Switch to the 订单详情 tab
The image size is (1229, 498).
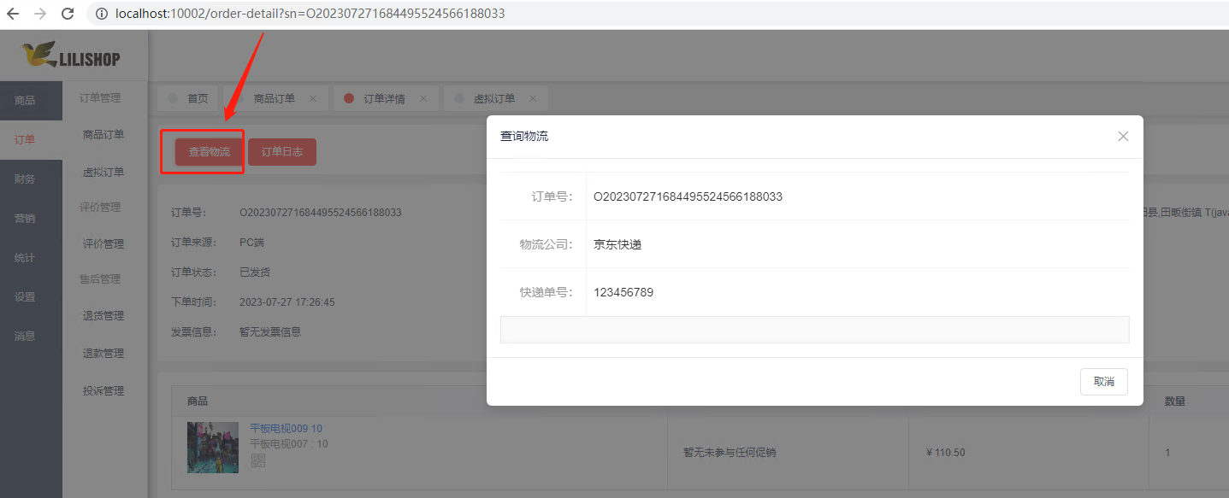tap(384, 98)
